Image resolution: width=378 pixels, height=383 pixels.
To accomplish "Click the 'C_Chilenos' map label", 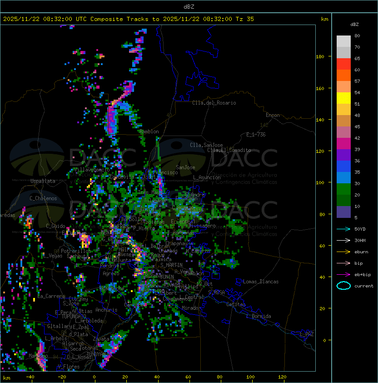I will coord(43,198).
